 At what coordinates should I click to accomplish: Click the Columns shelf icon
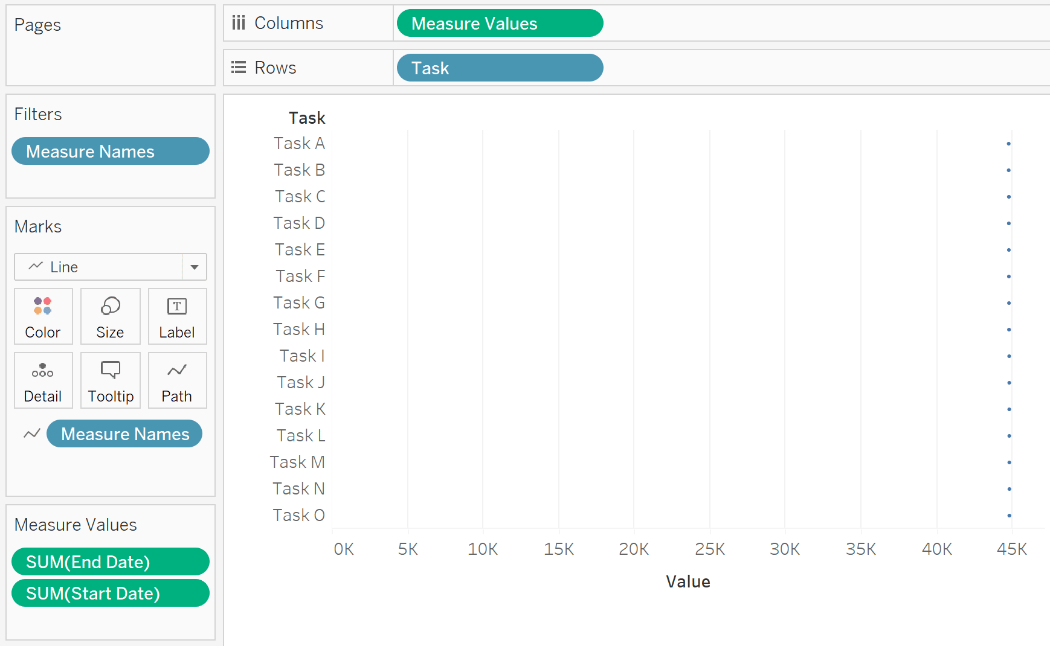tap(238, 22)
